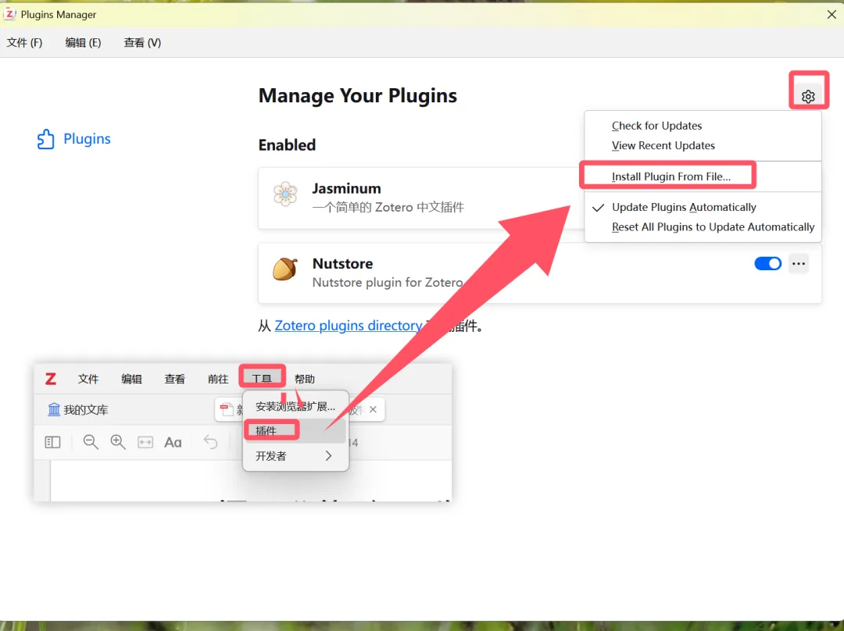Click the PDF icon on the reader tab
This screenshot has width=844, height=631.
pos(226,410)
